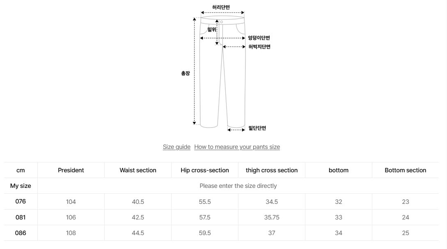
Task: Click the bottom column header
Action: (x=338, y=170)
